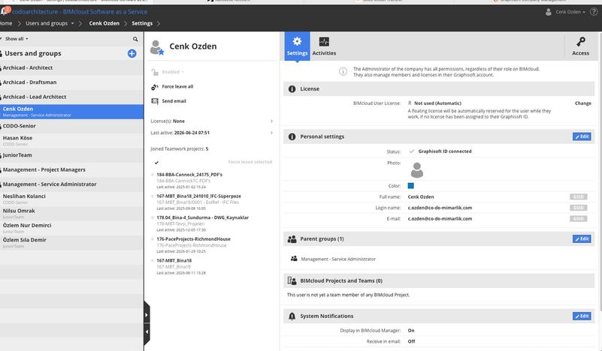
Task: Click the right panel vertical scrollbar
Action: (600, 172)
